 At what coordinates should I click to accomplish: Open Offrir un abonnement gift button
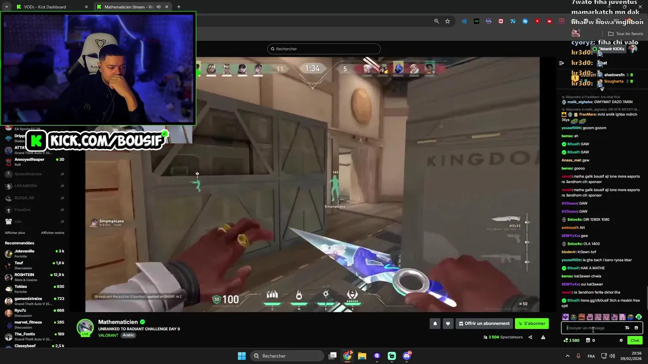[x=484, y=324]
